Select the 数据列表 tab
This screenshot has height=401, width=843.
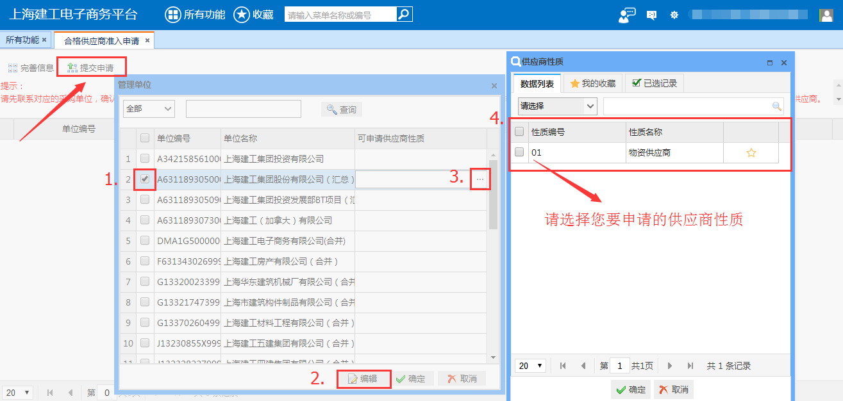537,83
